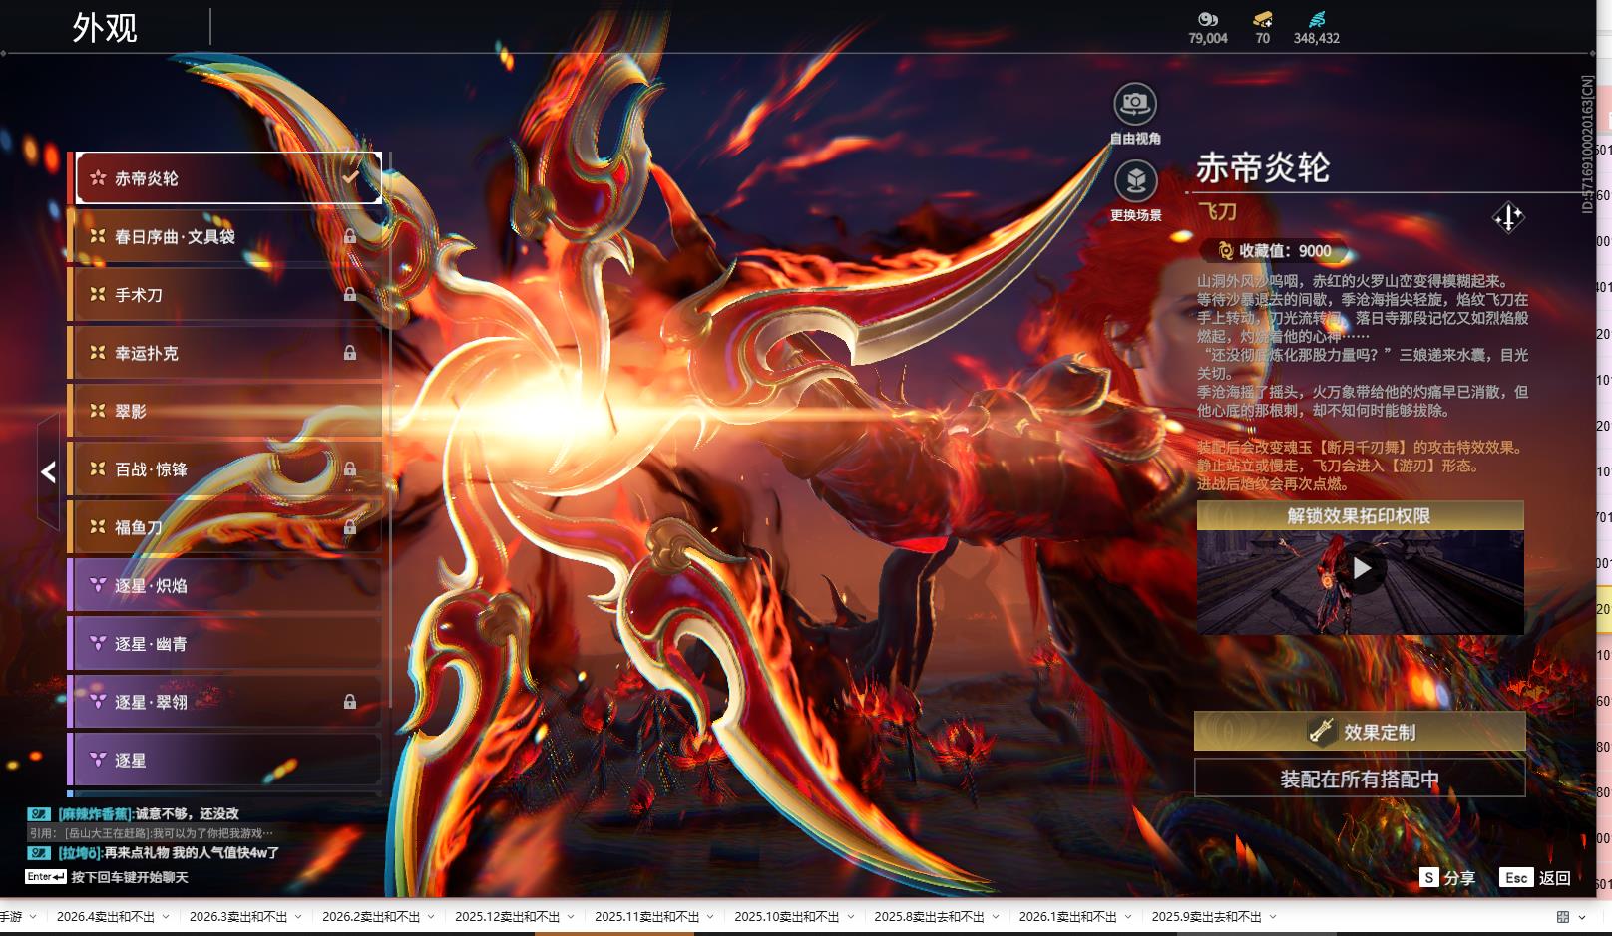Click the 效果定制 button
This screenshot has height=936, width=1612.
(x=1360, y=732)
